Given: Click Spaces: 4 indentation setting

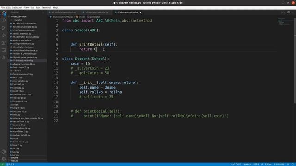Looking at the screenshot, I should 247,164.
